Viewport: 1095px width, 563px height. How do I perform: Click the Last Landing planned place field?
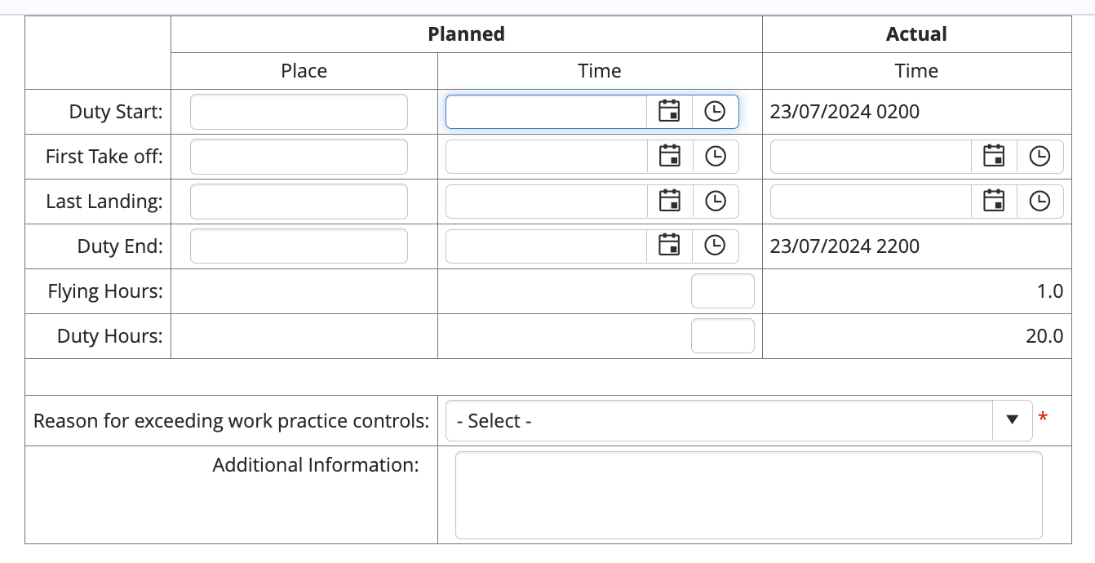pyautogui.click(x=299, y=202)
